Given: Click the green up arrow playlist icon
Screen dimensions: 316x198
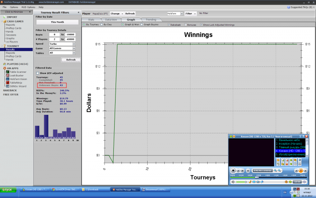Looking at the screenshot, I should point(291,160).
